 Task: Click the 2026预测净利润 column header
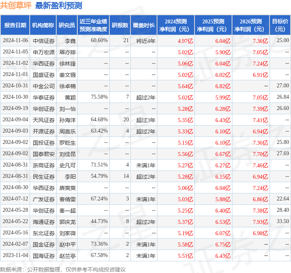[251, 25]
